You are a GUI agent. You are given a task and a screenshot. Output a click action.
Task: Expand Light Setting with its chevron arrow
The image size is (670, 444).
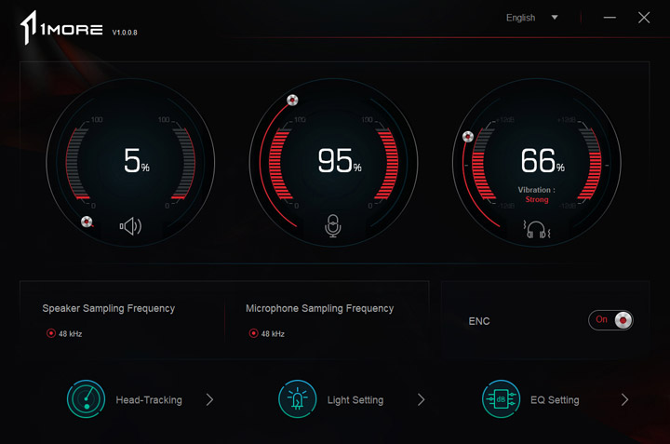click(422, 399)
